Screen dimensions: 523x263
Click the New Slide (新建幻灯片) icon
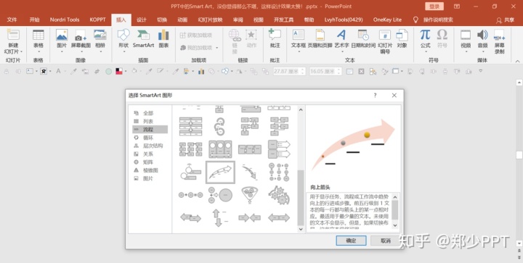(x=13, y=35)
